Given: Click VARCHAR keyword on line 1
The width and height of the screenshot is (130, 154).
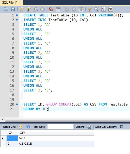Looking at the screenshot, I should [x=106, y=15].
